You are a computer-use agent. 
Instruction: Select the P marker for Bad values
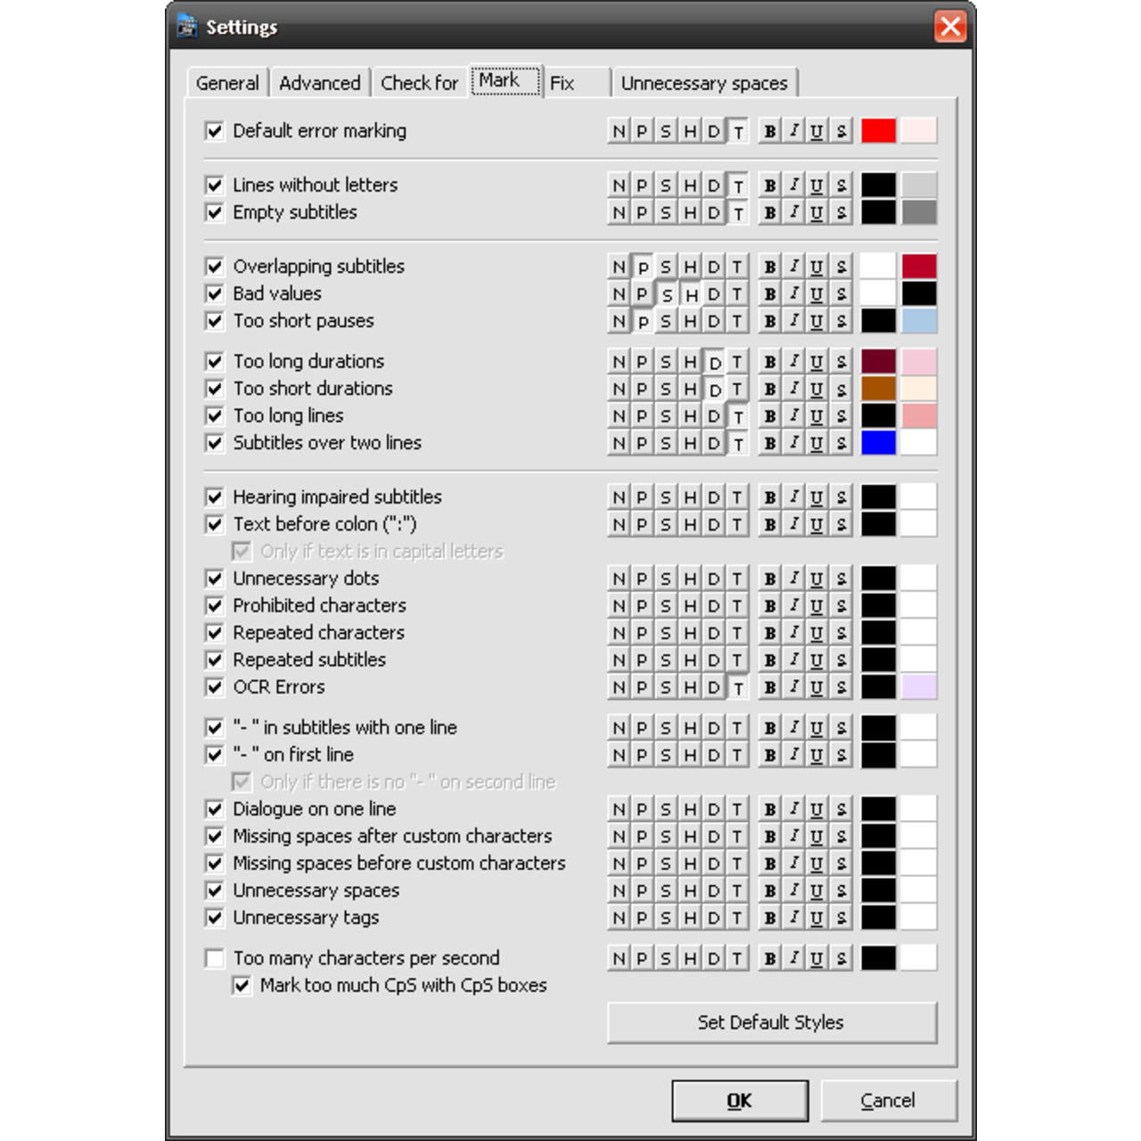[642, 294]
